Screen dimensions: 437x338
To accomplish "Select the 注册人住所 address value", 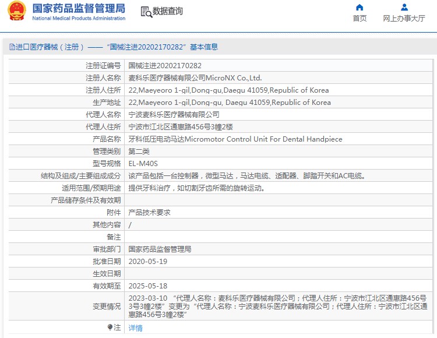I will [228, 90].
